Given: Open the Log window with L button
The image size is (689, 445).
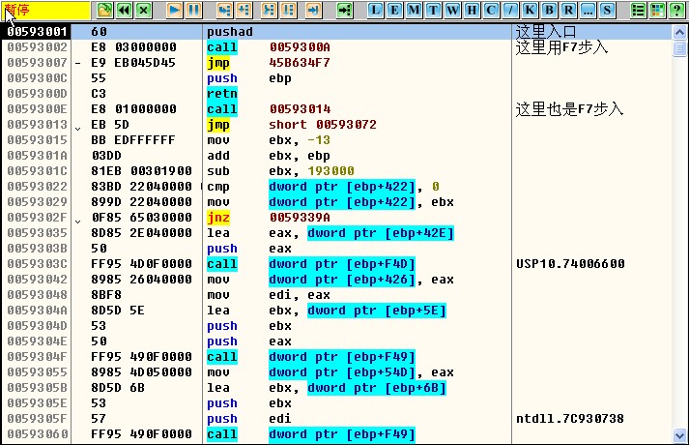Looking at the screenshot, I should (x=374, y=10).
